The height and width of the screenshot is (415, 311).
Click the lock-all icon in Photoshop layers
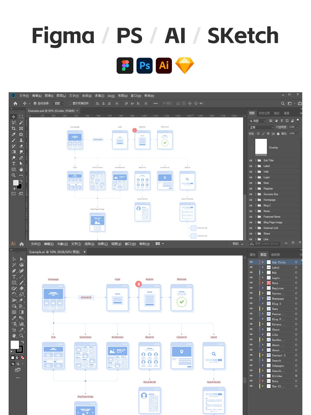[x=278, y=134]
